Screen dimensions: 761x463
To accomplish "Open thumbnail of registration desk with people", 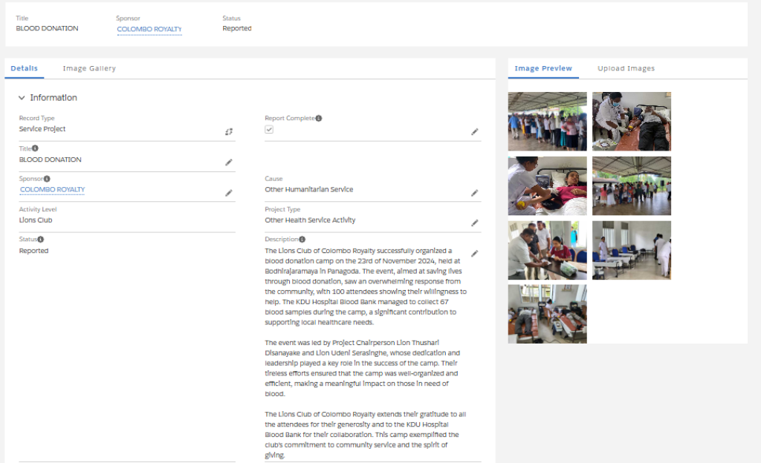I will 548,250.
